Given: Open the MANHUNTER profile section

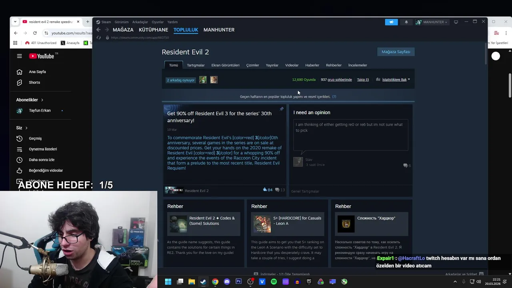Looking at the screenshot, I should click(x=219, y=30).
